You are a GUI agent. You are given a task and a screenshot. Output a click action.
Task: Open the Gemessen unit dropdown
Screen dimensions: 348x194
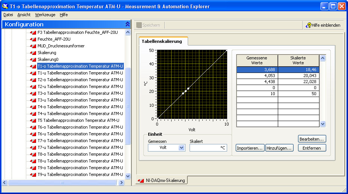(182, 147)
